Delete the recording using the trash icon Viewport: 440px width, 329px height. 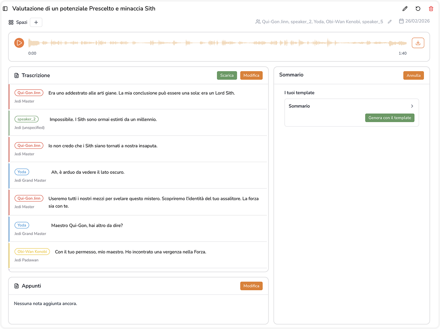(x=431, y=8)
